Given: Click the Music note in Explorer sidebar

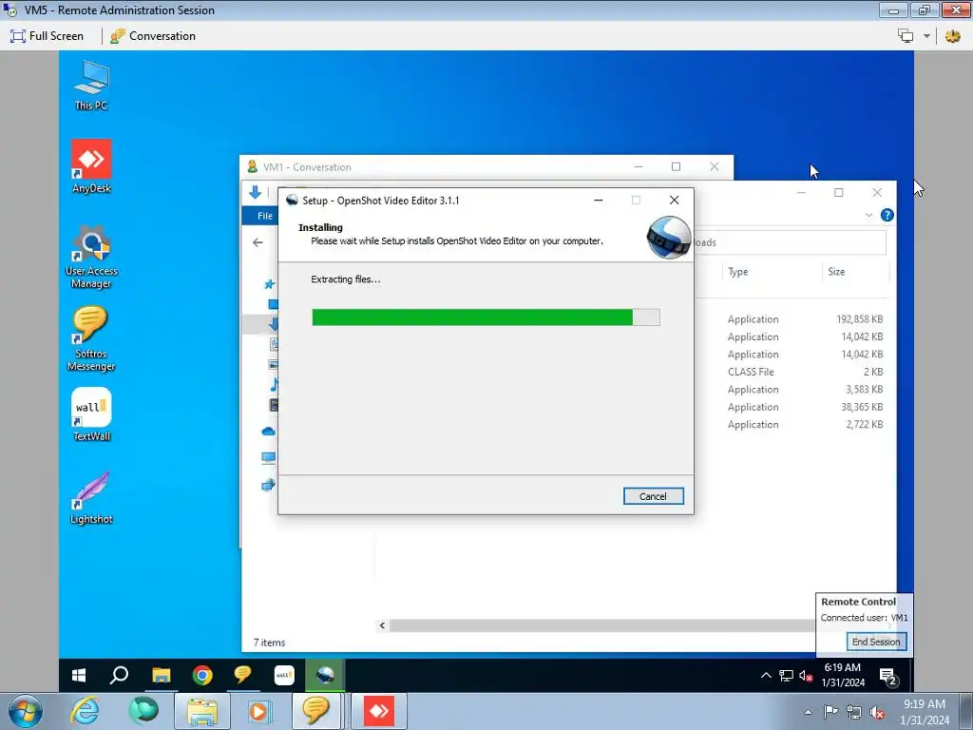Looking at the screenshot, I should tap(273, 385).
